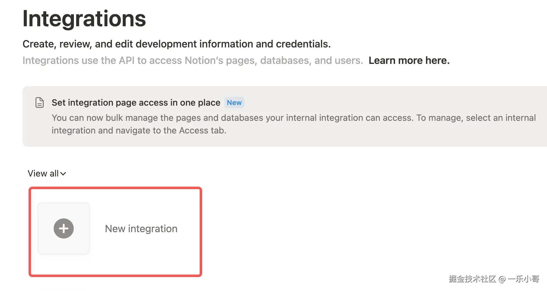The width and height of the screenshot is (547, 291).
Task: Select the Integrations page heading
Action: point(84,19)
